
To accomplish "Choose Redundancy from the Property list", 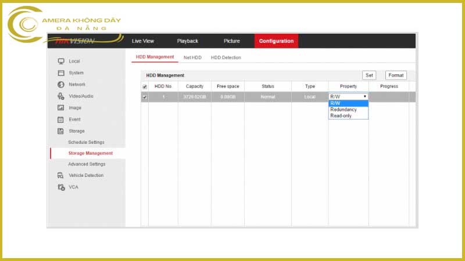I will pos(343,110).
